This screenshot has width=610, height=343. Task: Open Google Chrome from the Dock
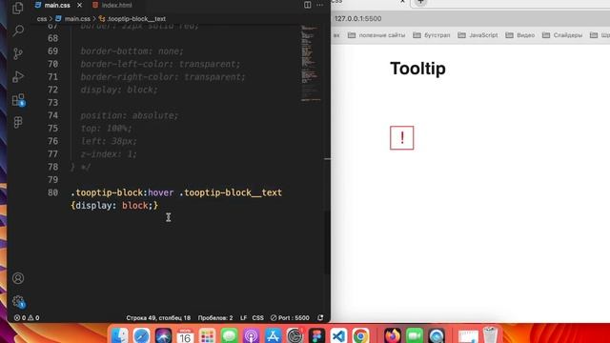click(360, 335)
